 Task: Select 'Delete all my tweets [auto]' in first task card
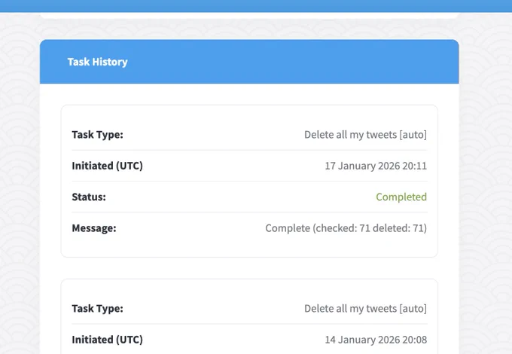(x=365, y=135)
